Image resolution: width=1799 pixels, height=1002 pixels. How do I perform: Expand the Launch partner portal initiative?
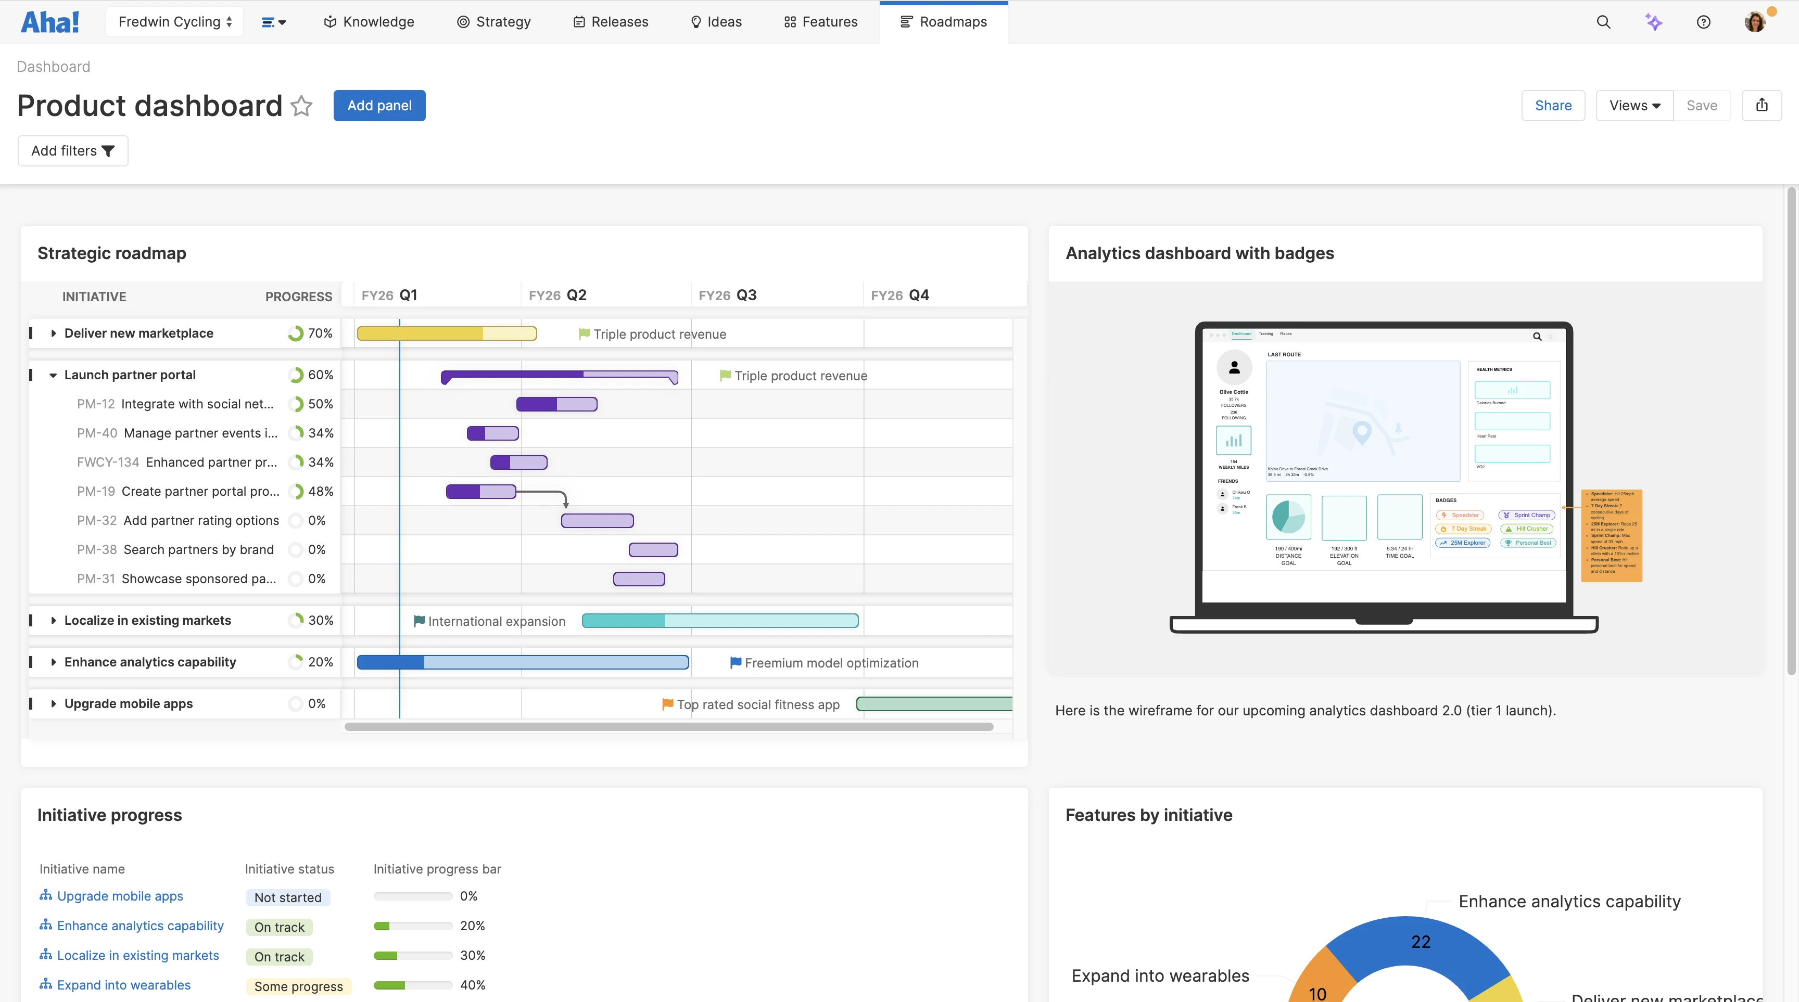(x=55, y=375)
